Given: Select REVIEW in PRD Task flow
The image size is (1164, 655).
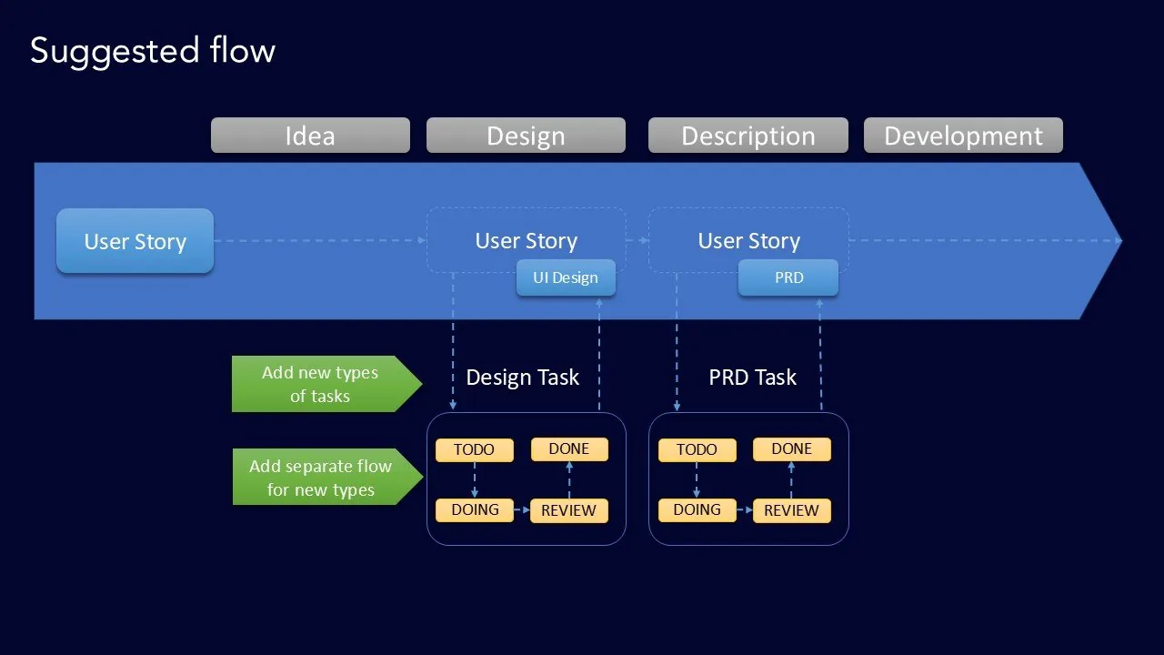Looking at the screenshot, I should 791,510.
